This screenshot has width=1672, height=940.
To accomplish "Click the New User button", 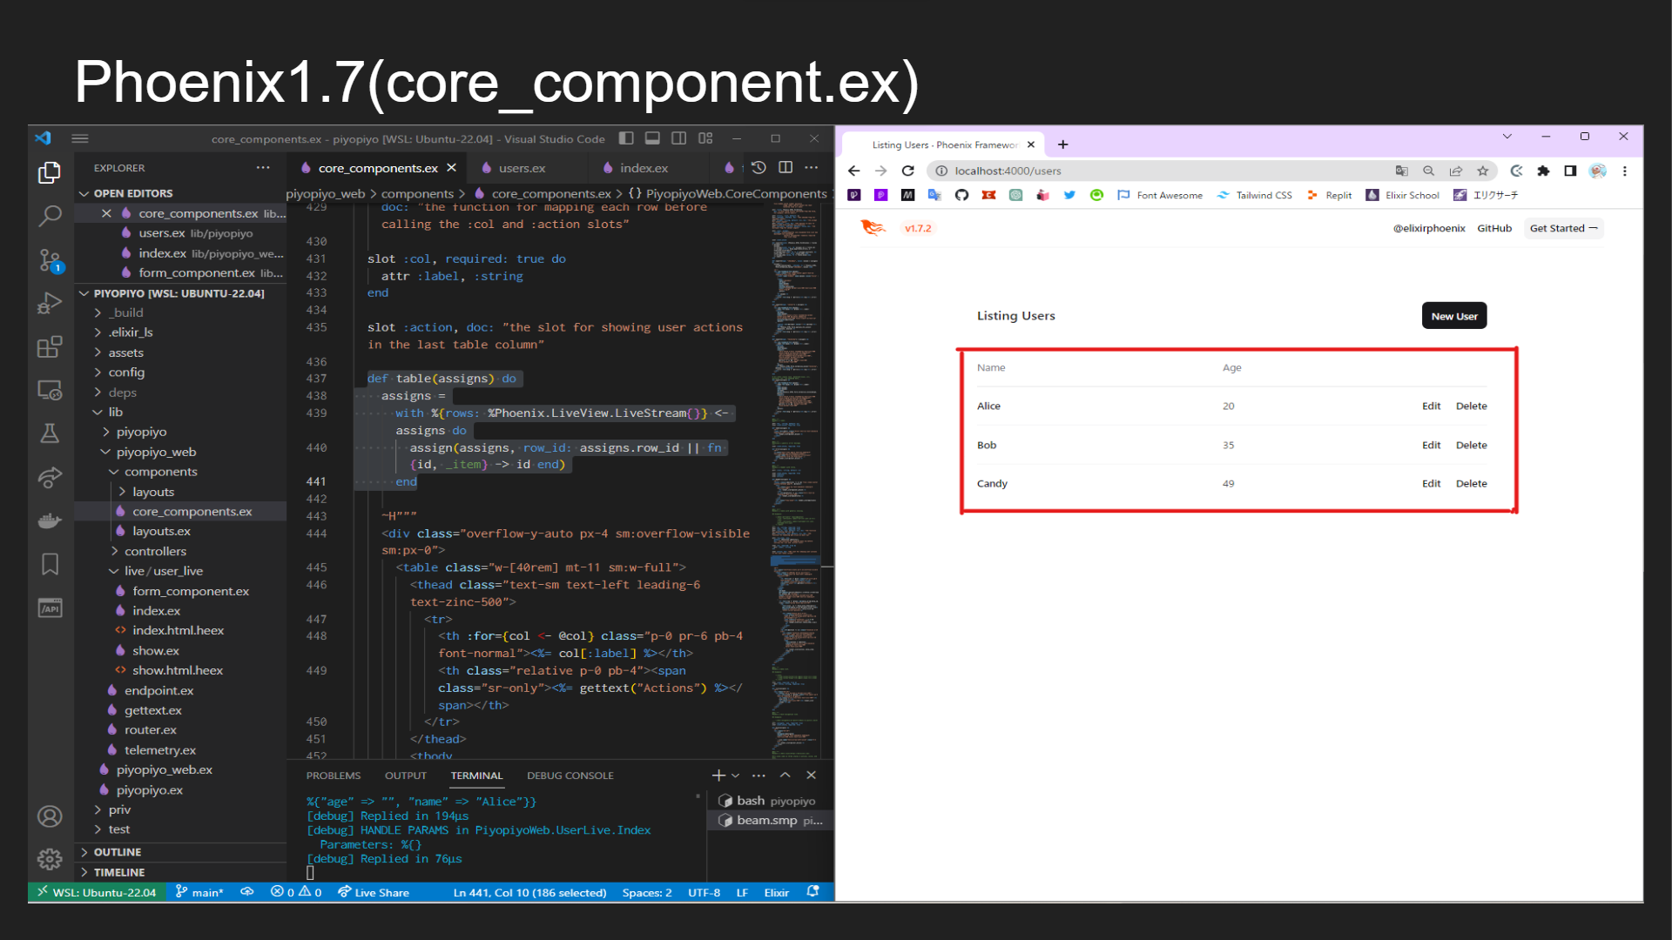I will pos(1453,316).
